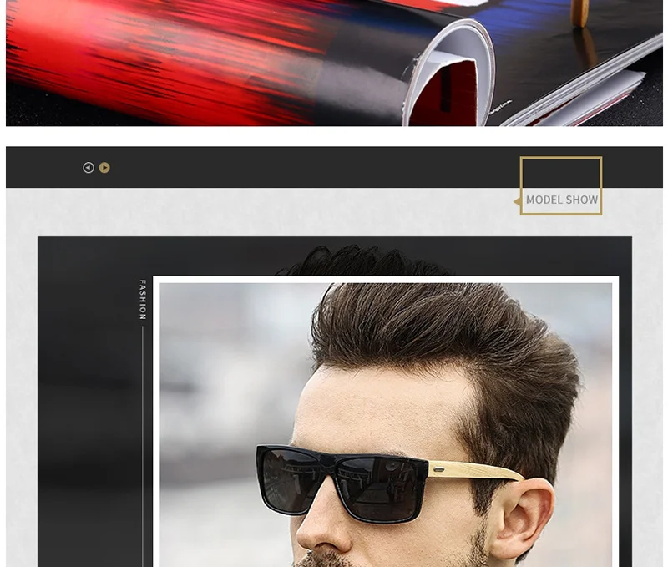Open the rolled magazine product image
Screen dimensions: 668x567
335,63
